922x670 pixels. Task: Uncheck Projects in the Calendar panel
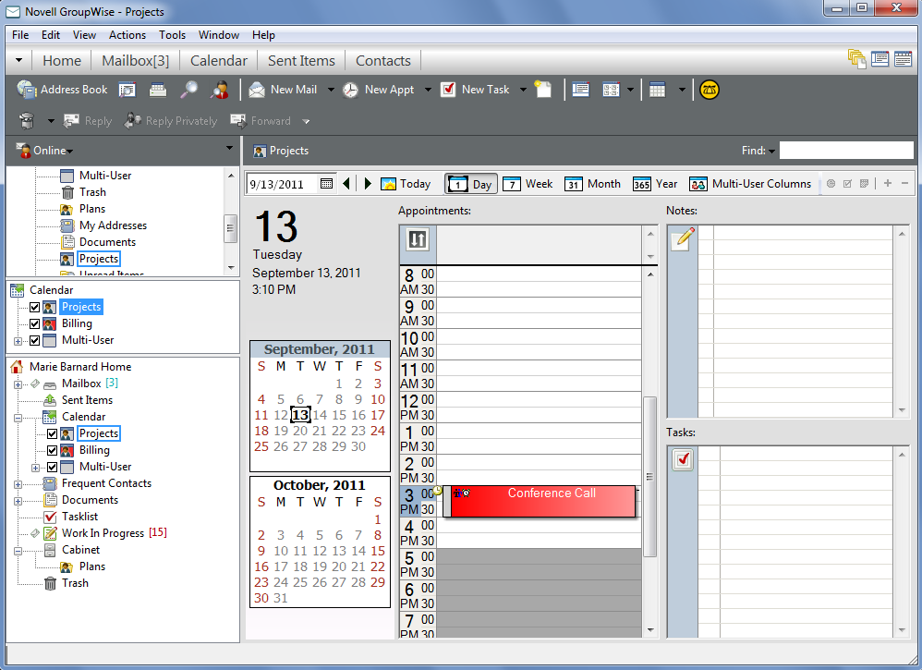[35, 307]
